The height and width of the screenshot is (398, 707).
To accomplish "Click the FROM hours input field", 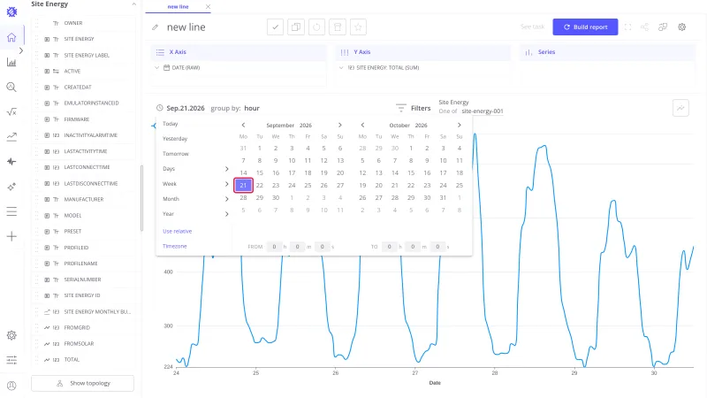I will tap(274, 247).
